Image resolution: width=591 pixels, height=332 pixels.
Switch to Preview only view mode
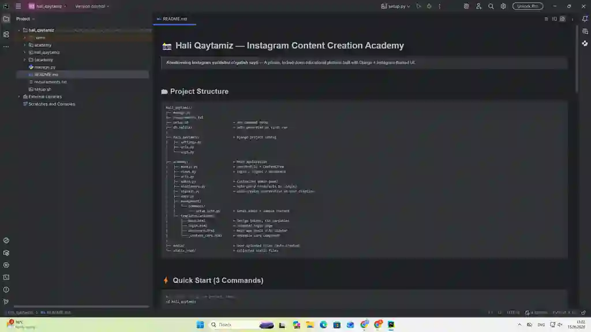click(562, 19)
